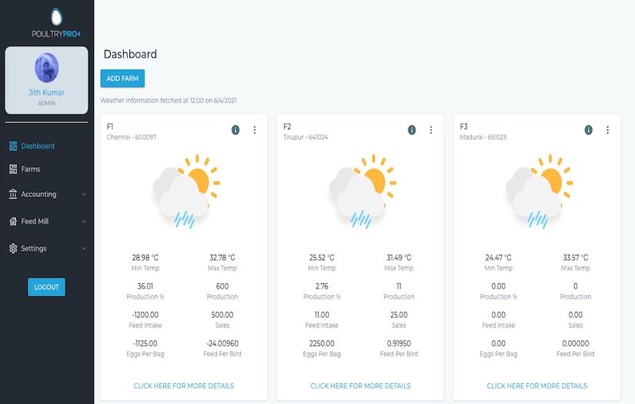
Task: Expand the Settings menu chevron
Action: pos(84,249)
